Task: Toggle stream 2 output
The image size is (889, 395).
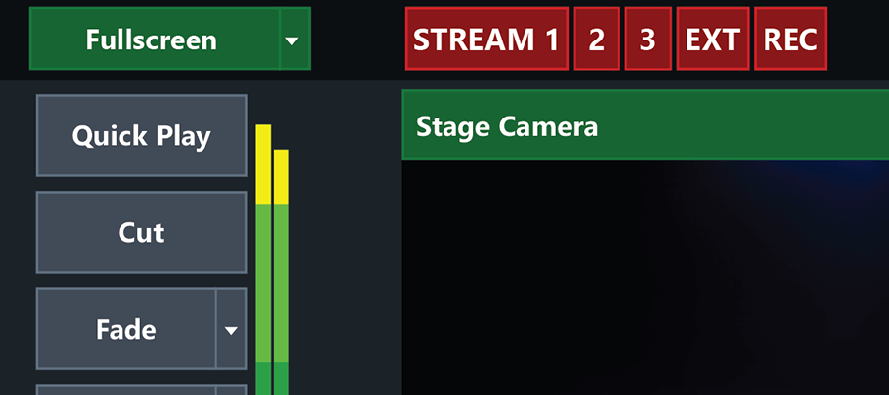Action: point(596,39)
